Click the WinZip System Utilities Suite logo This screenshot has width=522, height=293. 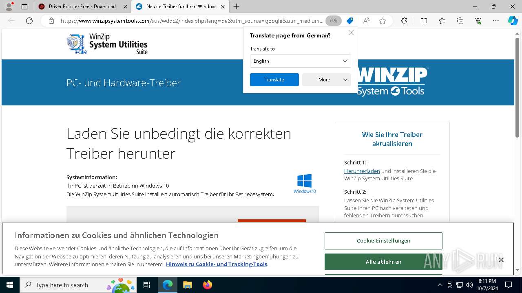point(107,44)
